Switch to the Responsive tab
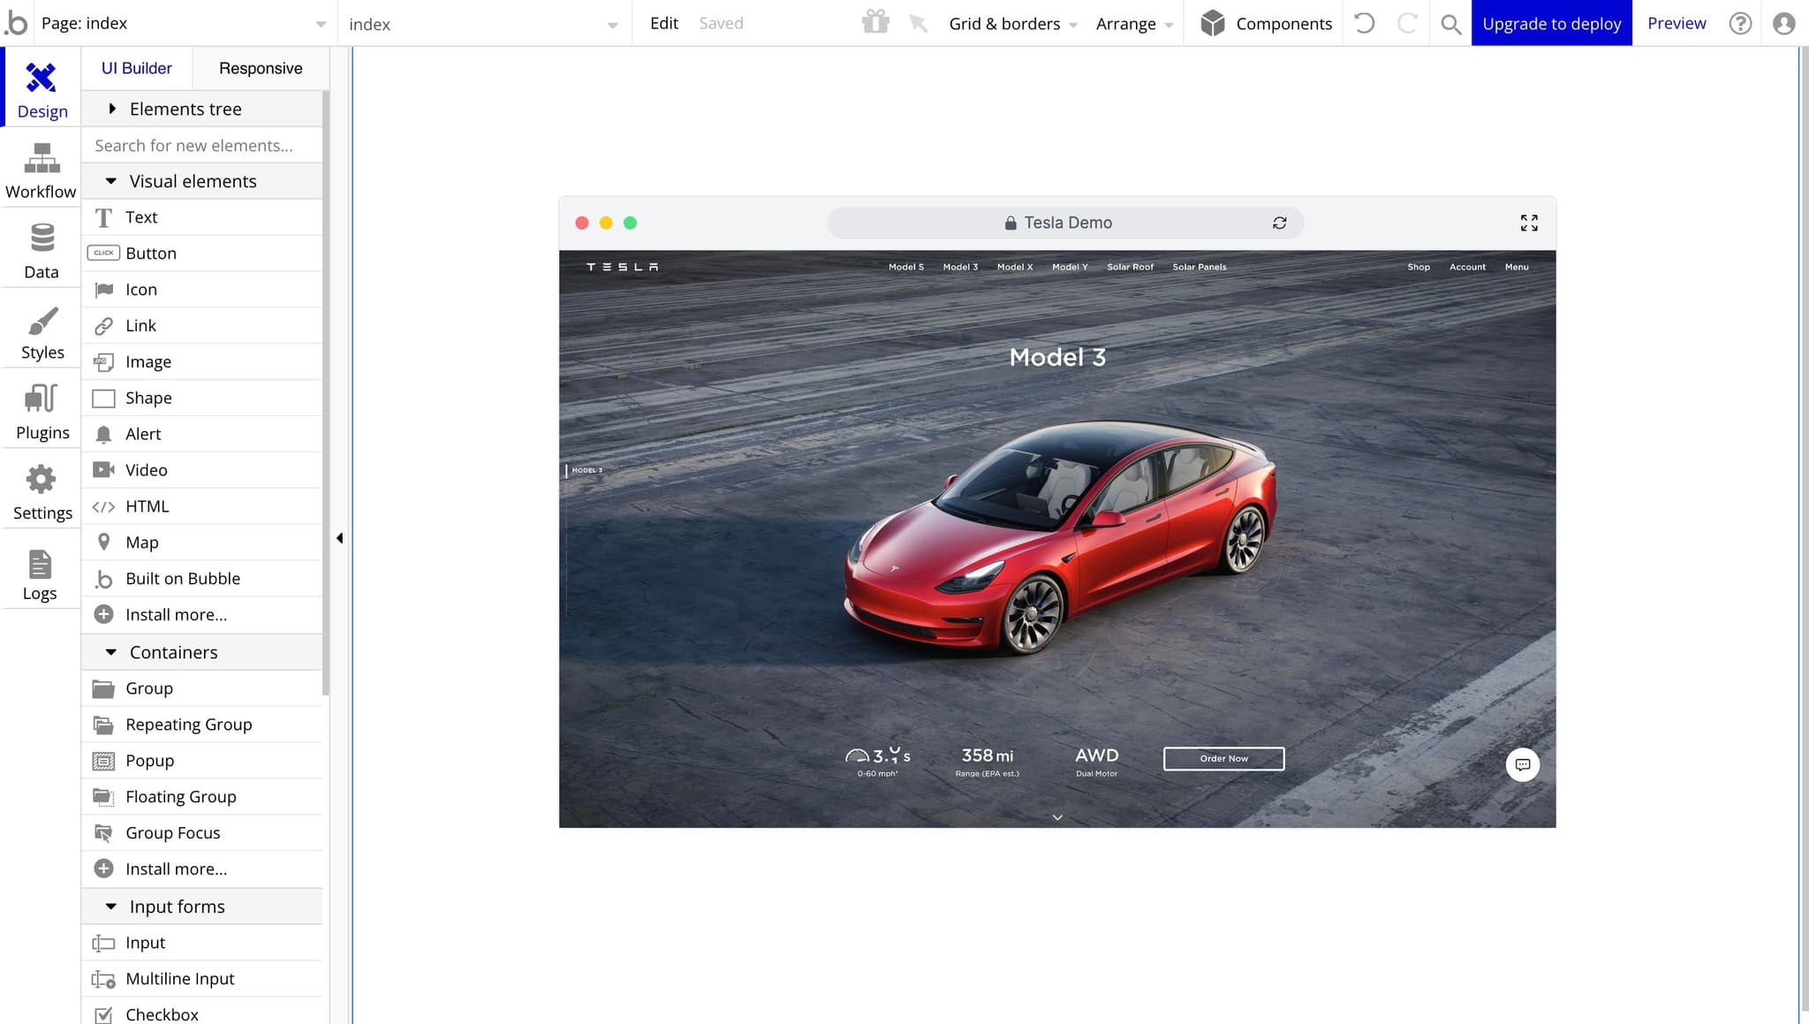The width and height of the screenshot is (1809, 1024). (x=261, y=68)
